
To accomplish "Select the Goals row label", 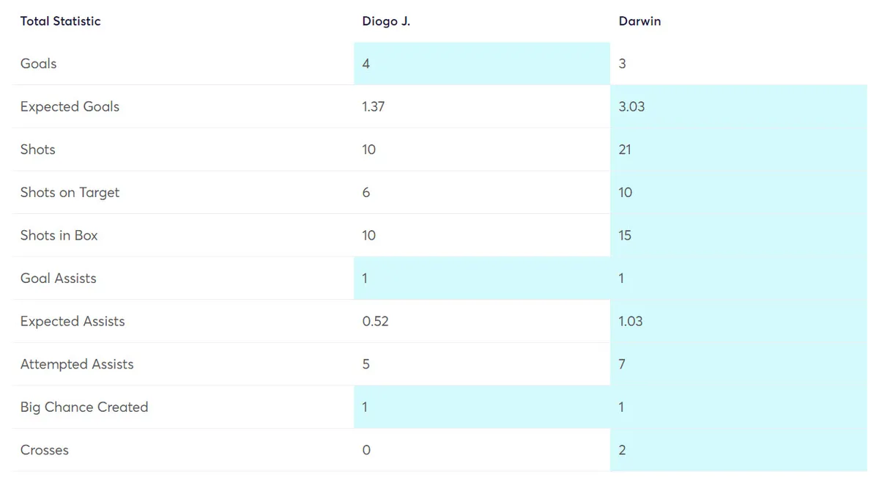I will point(39,64).
